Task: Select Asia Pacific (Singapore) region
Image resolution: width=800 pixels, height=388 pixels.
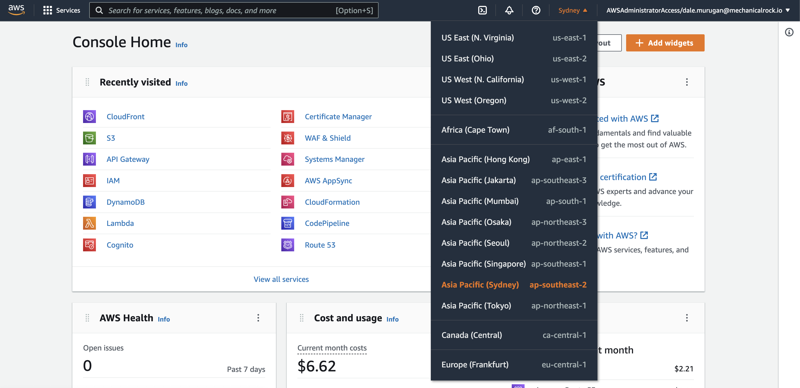Action: click(x=514, y=264)
